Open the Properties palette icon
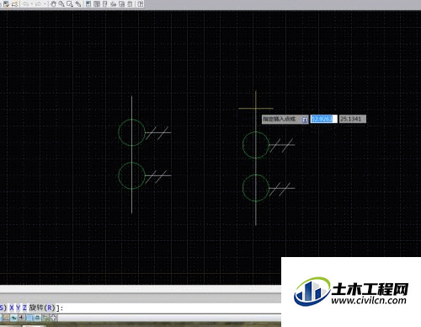This screenshot has height=327, width=421. click(x=88, y=4)
